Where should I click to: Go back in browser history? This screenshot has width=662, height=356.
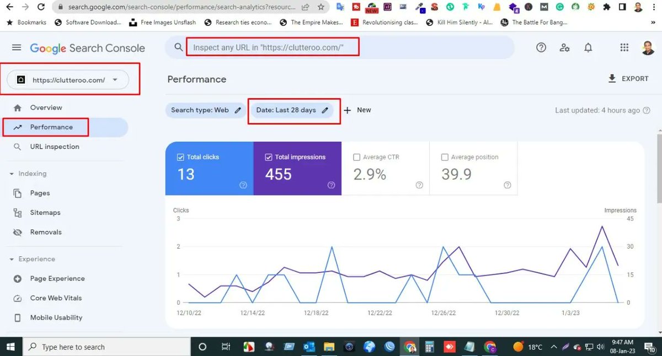tap(9, 7)
